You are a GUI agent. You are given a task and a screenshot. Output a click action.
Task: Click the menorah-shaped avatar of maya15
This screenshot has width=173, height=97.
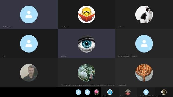click(144, 73)
